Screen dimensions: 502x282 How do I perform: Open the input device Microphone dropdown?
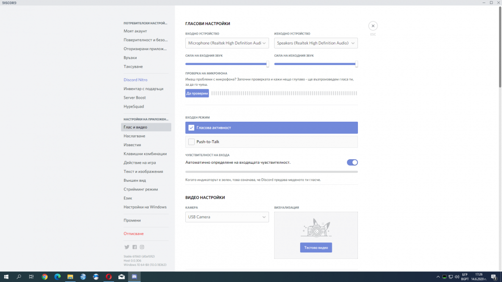tap(227, 43)
